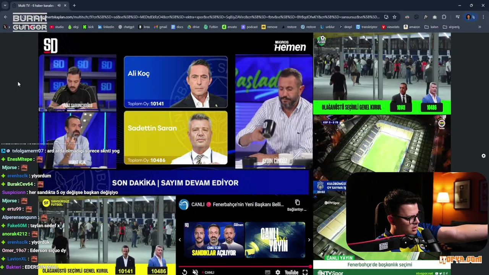Bookmark this page with the star icon
Image resolution: width=489 pixels, height=275 pixels.
394,17
